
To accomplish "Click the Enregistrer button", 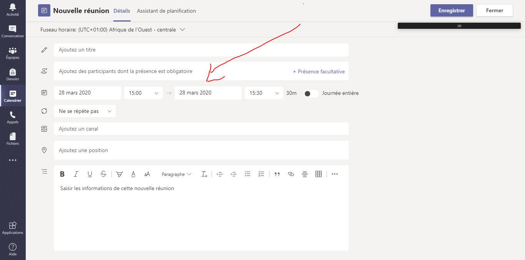I will (452, 10).
